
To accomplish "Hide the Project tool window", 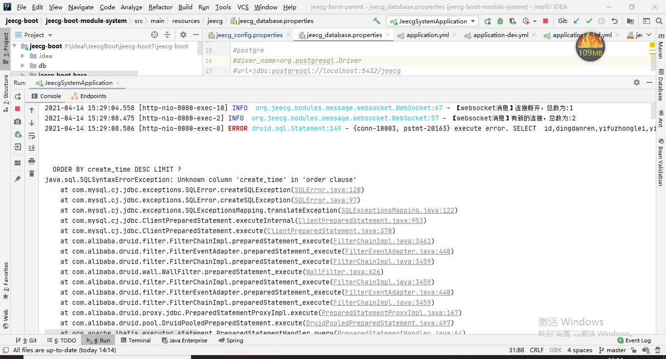I will tap(196, 35).
